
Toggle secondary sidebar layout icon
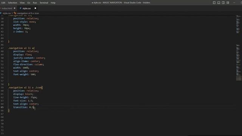[223, 3]
